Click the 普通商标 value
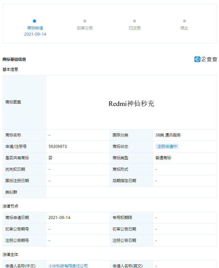Image resolution: width=219 pixels, height=268 pixels. (x=163, y=158)
